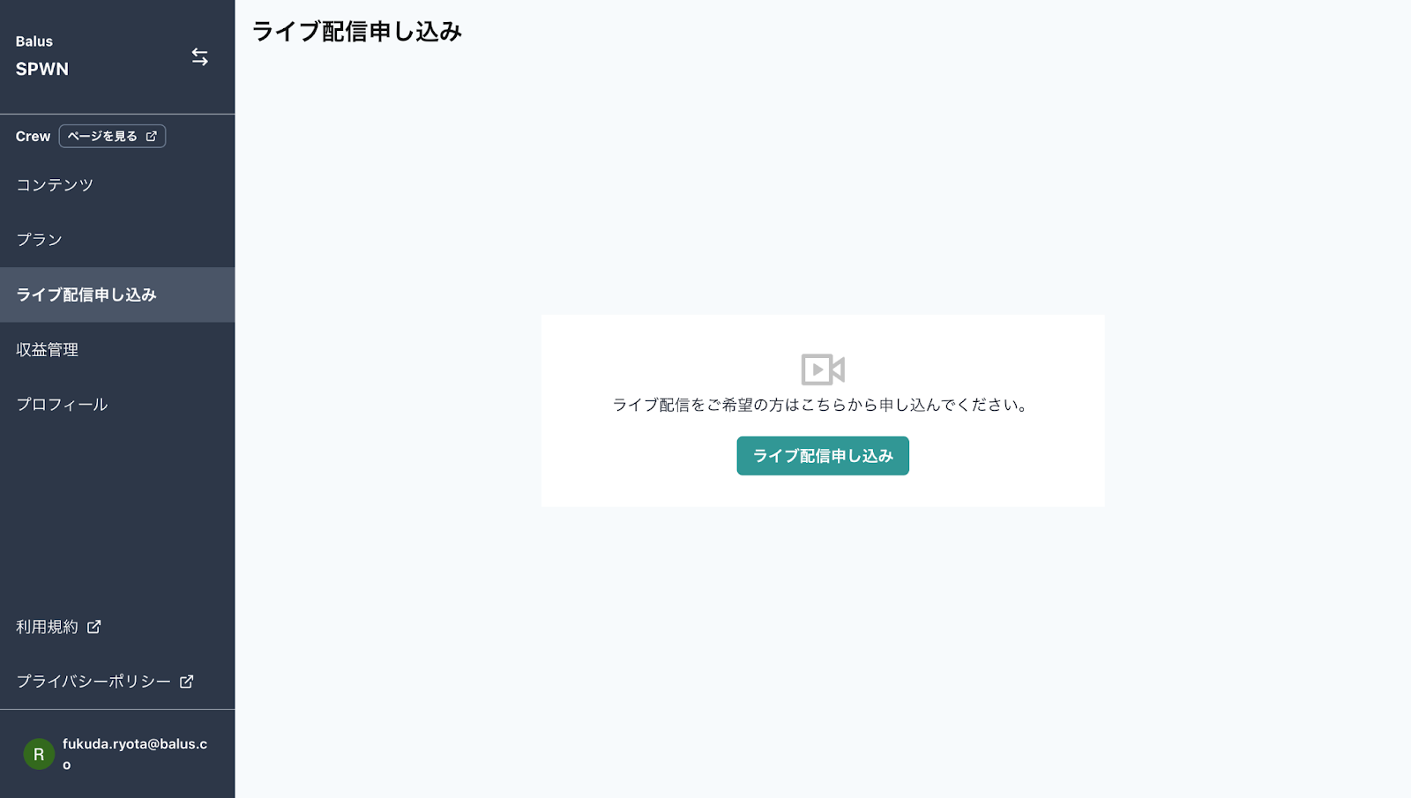Click the Crew label in the sidebar
The height and width of the screenshot is (798, 1411).
pos(33,137)
